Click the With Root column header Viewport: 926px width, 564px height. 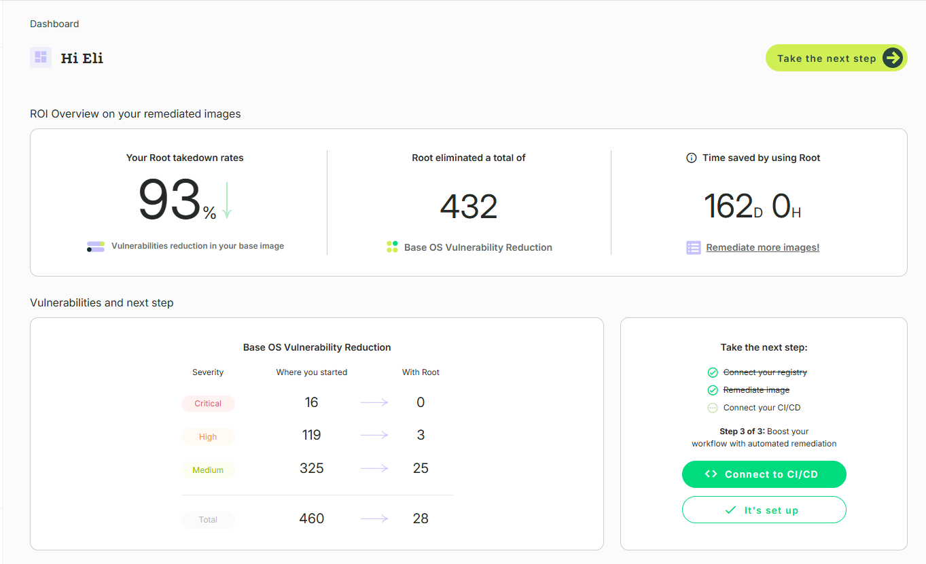click(421, 372)
